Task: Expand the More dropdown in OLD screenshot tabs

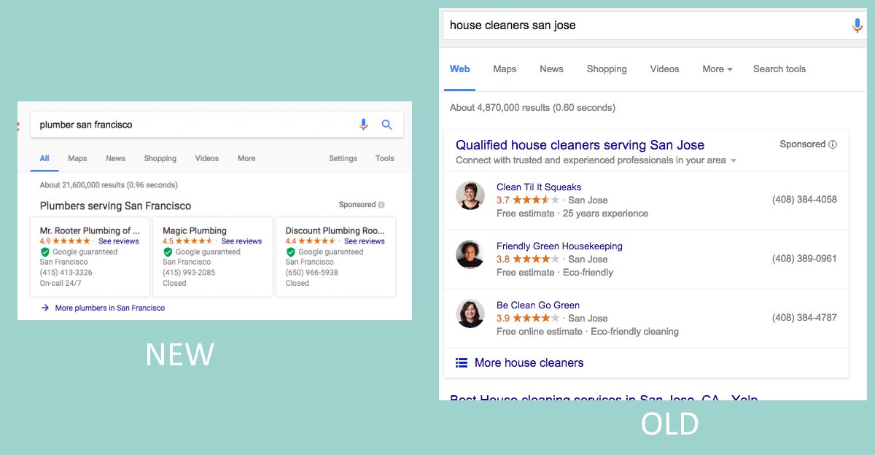Action: click(717, 69)
